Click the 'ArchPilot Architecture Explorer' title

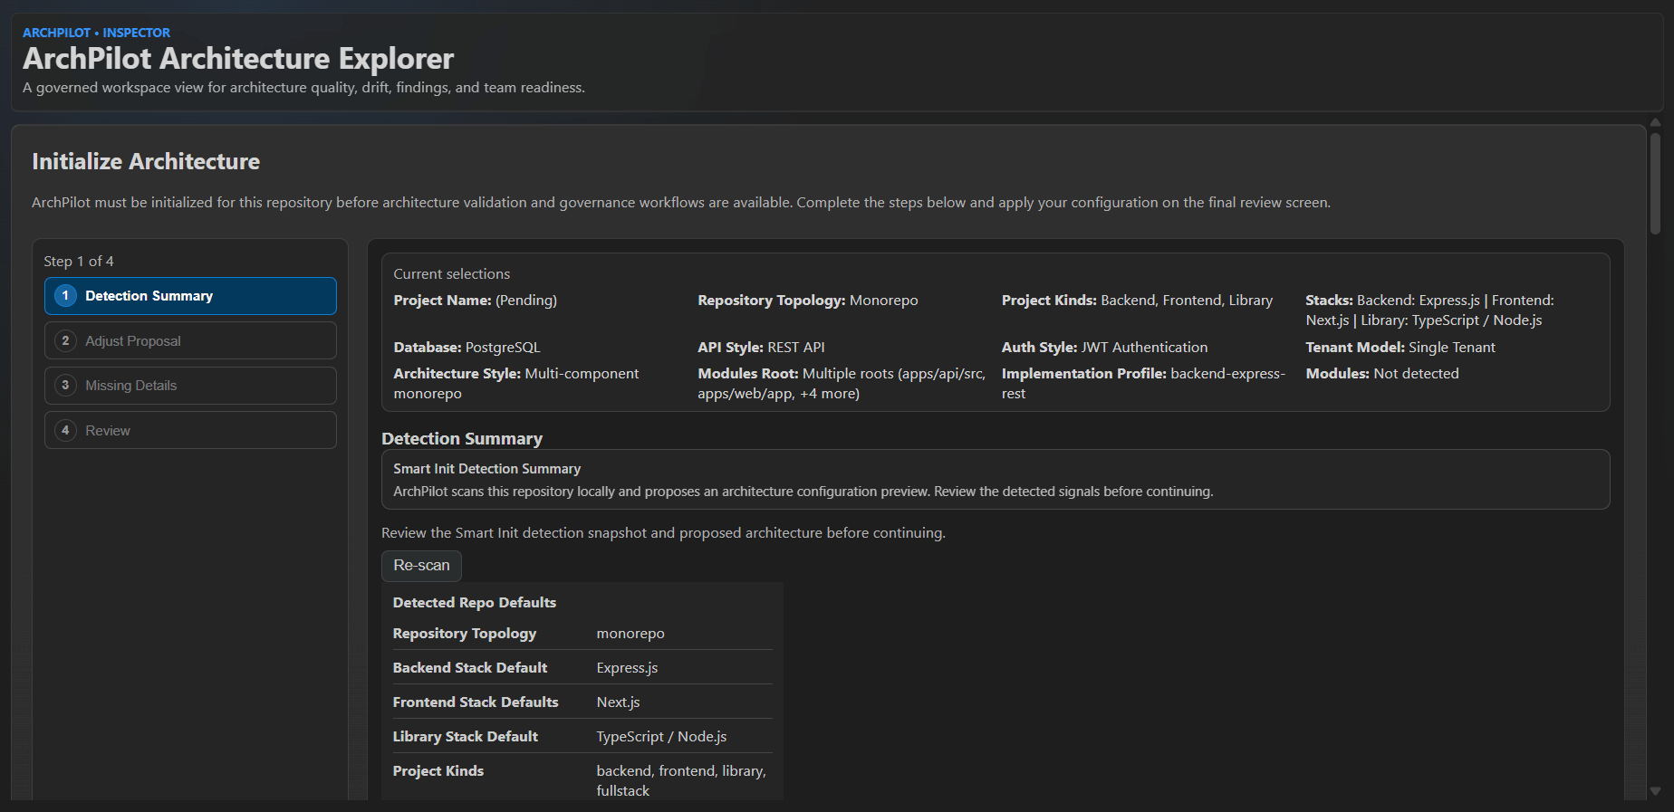238,59
